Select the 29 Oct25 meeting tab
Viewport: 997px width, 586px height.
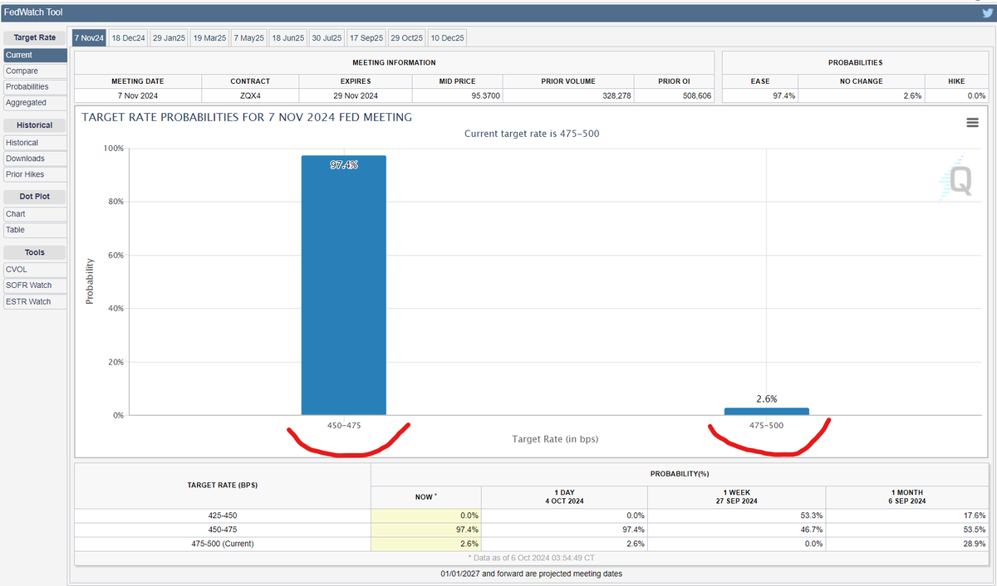click(407, 38)
